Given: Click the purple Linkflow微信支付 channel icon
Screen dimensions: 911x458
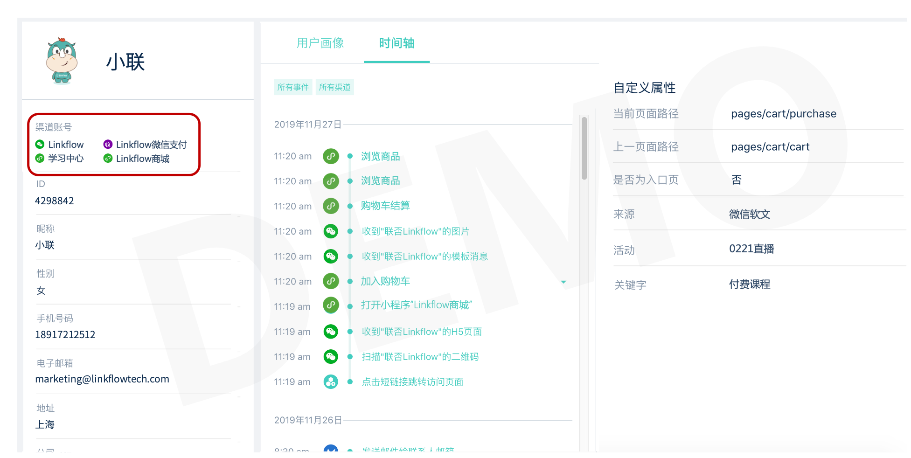Looking at the screenshot, I should click(108, 145).
